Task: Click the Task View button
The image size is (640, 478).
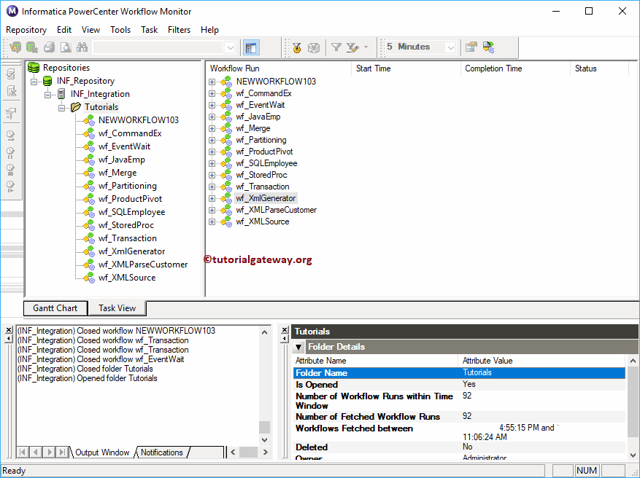Action: click(x=116, y=307)
